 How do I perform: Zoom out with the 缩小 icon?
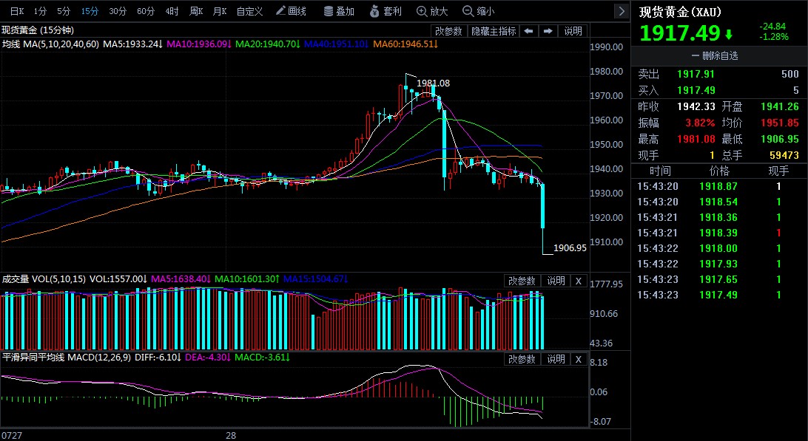pyautogui.click(x=479, y=11)
